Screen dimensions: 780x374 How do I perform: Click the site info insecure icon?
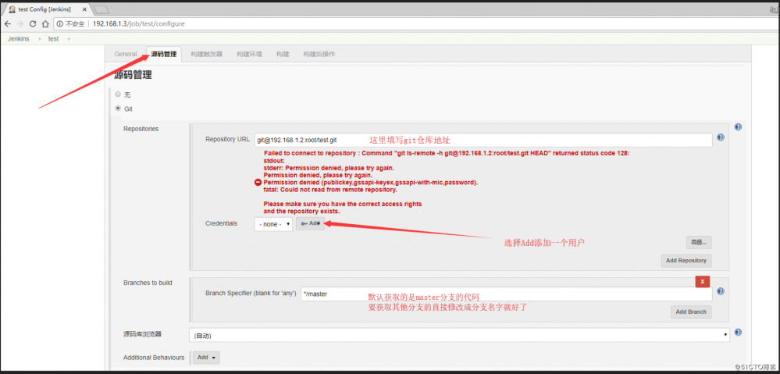click(x=59, y=23)
